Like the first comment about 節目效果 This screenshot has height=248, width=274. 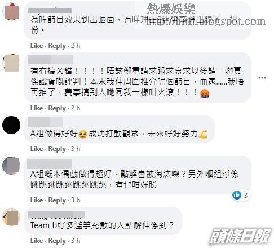point(37,46)
